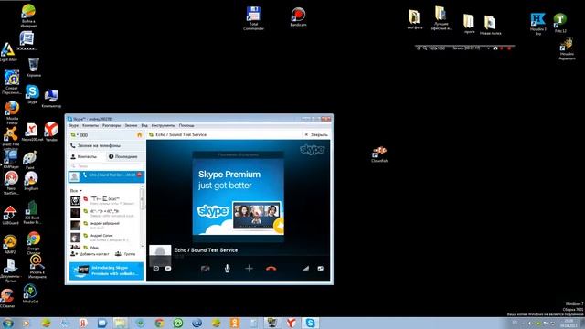Hang up with the red icon in the call row

(140, 175)
